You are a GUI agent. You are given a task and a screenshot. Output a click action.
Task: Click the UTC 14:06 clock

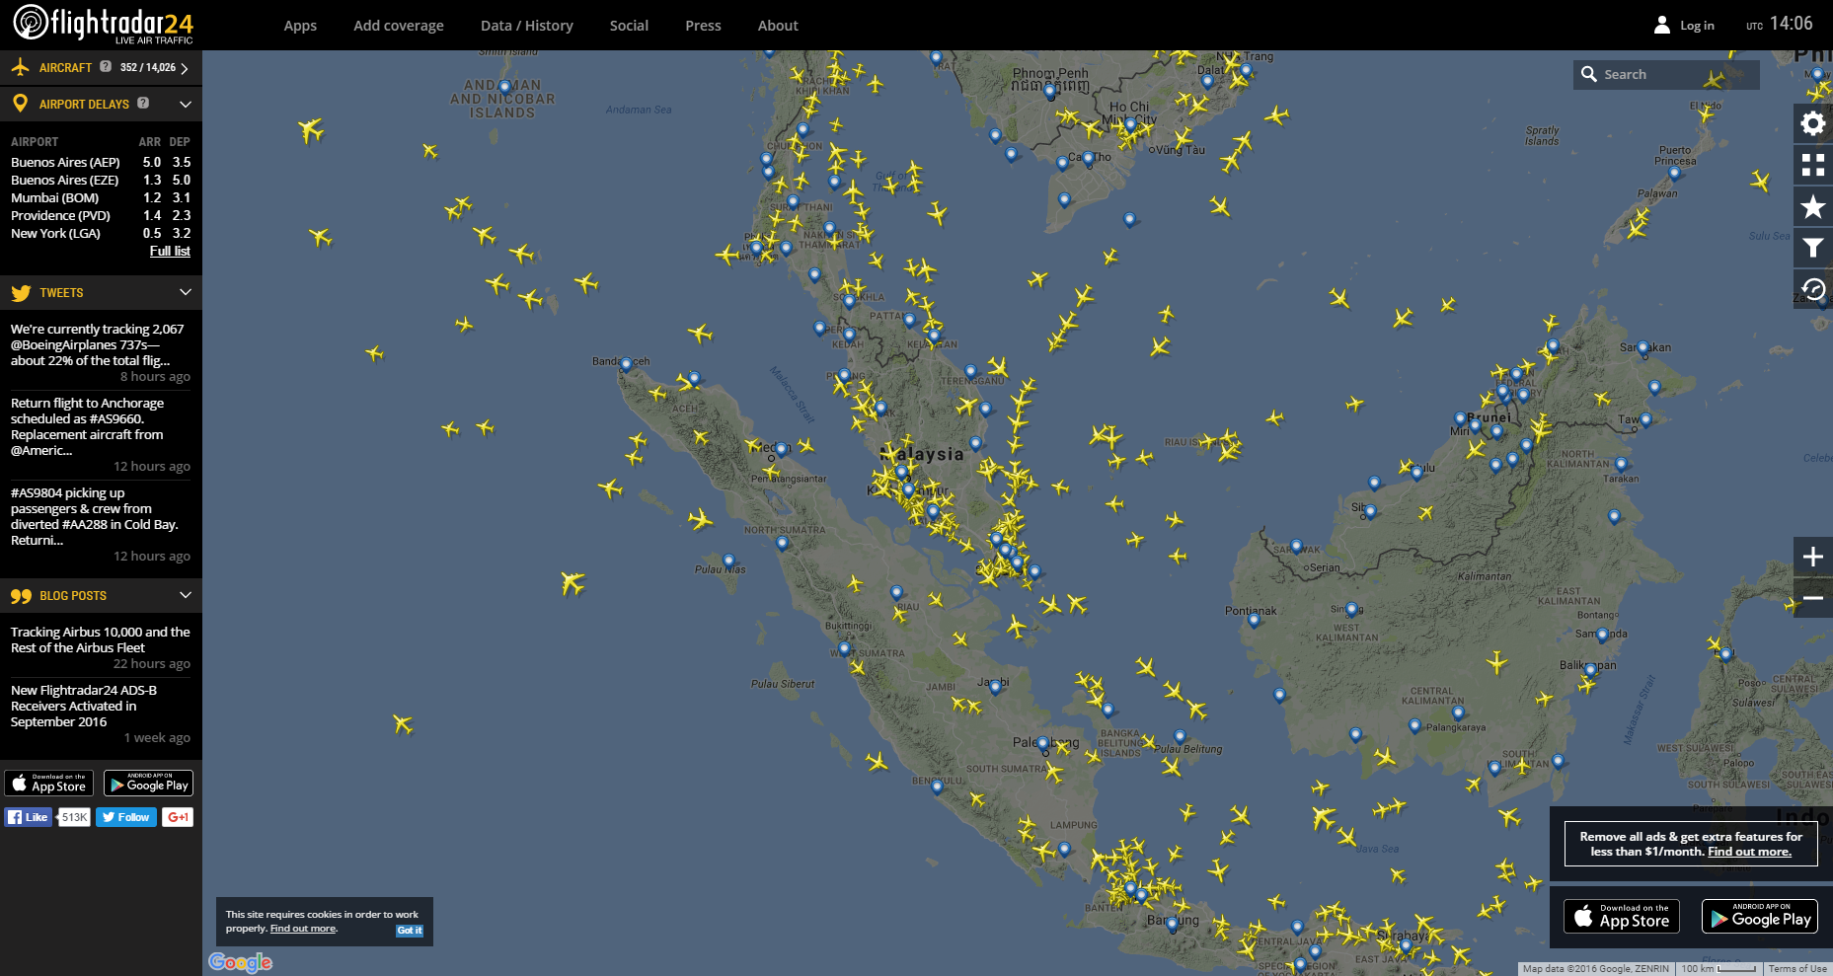[1780, 24]
